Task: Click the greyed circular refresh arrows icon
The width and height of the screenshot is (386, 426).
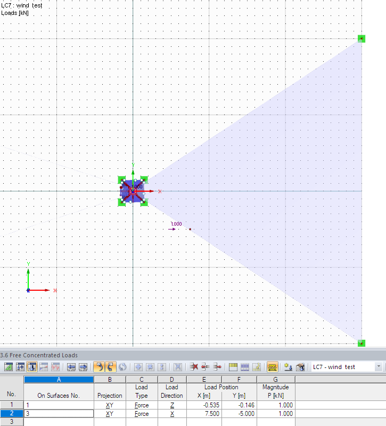Action: (x=122, y=367)
